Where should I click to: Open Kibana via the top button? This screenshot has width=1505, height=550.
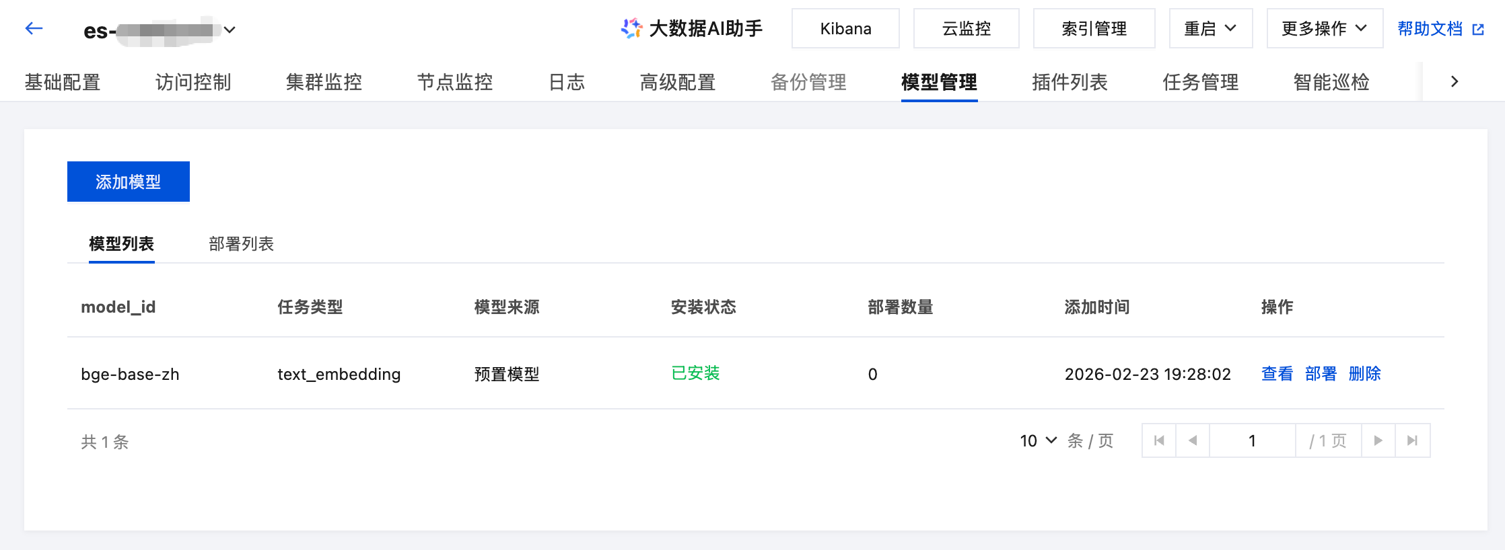(845, 28)
